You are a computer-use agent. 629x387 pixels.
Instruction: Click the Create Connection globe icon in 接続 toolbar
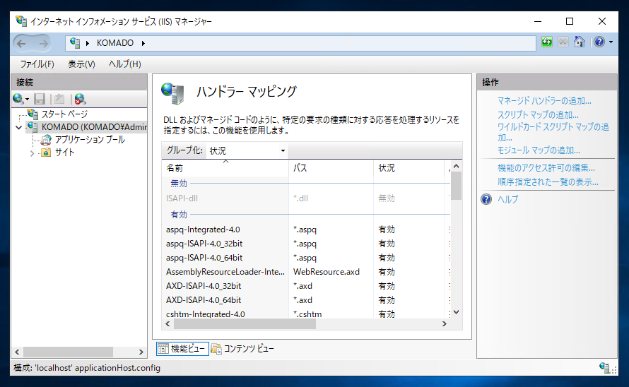point(18,99)
